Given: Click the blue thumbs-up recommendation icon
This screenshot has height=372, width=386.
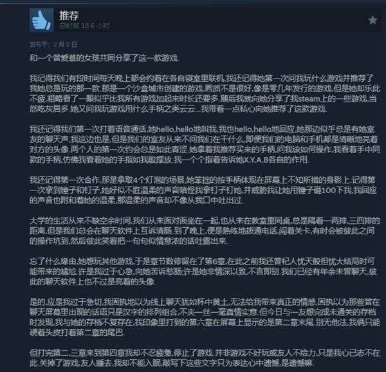Looking at the screenshot, I should point(41,20).
